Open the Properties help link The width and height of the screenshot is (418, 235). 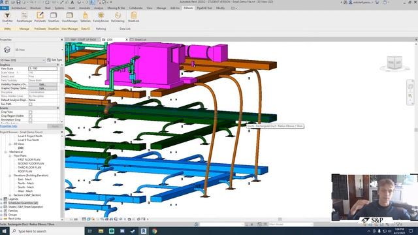[8, 126]
